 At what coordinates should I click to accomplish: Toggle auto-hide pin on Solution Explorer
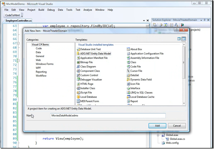coord(204,20)
